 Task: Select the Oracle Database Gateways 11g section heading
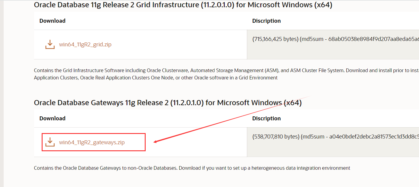point(168,103)
